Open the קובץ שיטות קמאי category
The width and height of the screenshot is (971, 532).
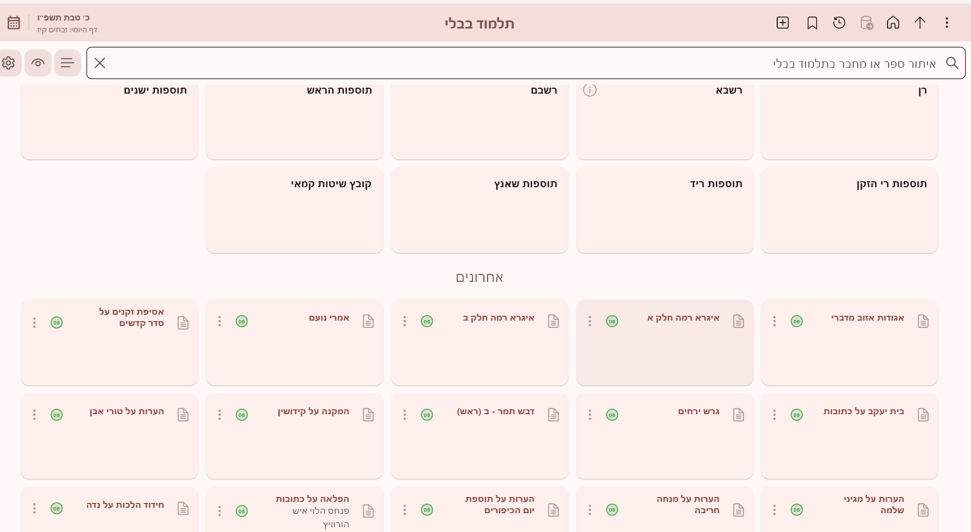294,210
